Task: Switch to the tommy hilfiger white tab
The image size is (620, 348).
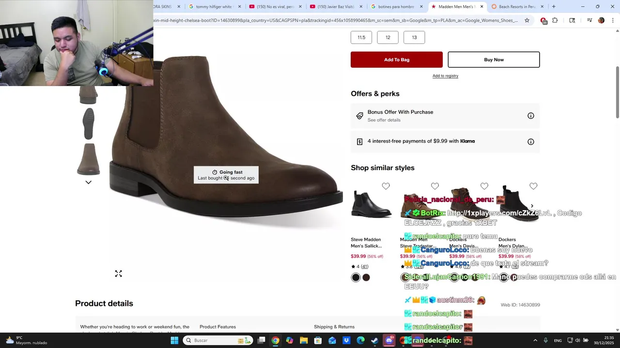Action: coord(214,7)
